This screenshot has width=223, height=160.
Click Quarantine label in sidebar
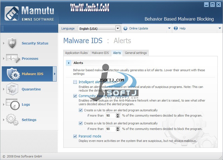31,89
